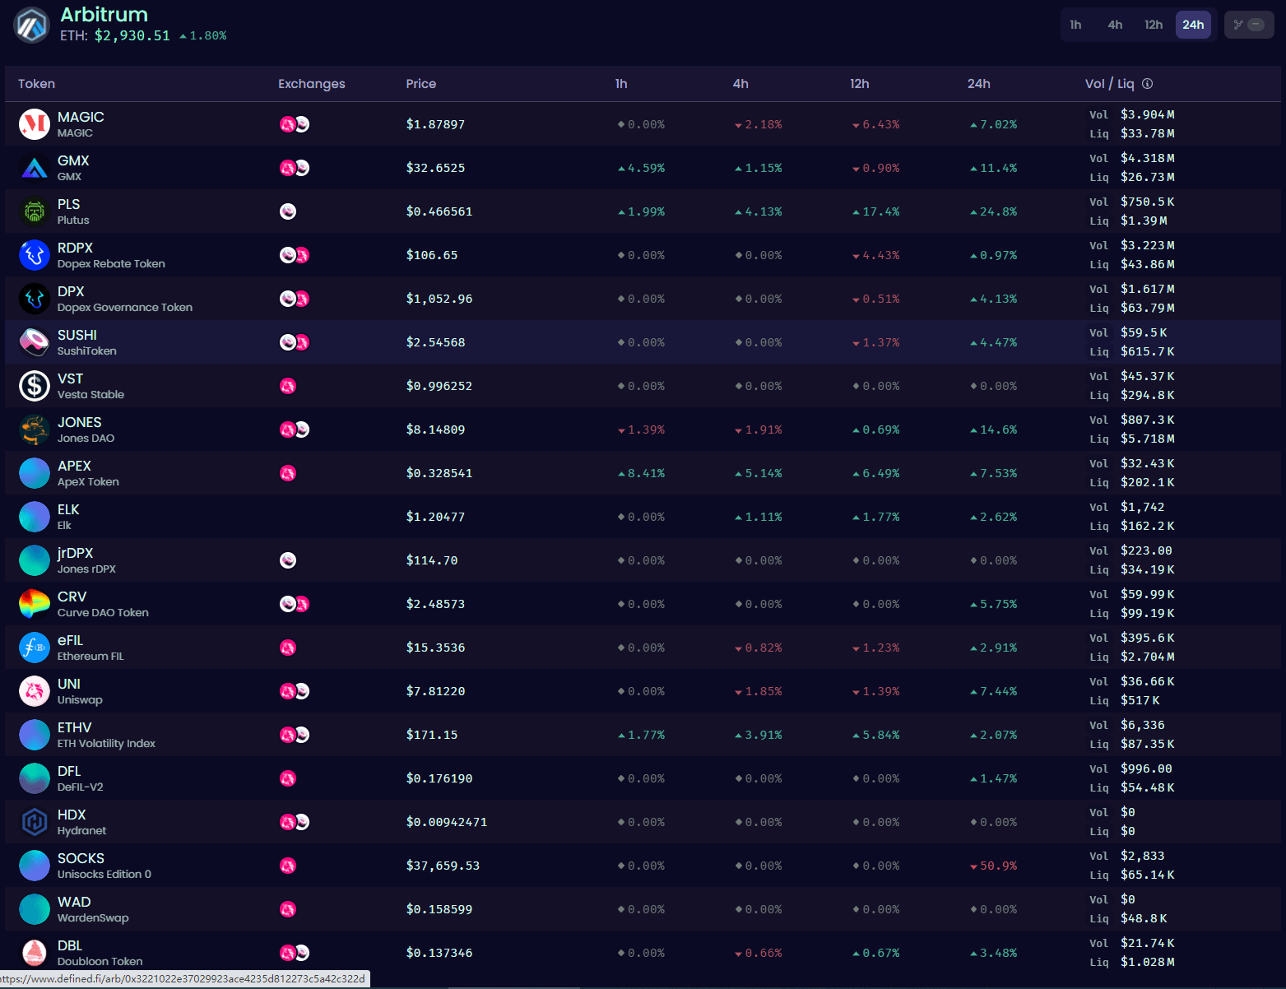Click MAGIC volume $3.904M
Viewport: 1286px width, 989px height.
[x=1148, y=114]
